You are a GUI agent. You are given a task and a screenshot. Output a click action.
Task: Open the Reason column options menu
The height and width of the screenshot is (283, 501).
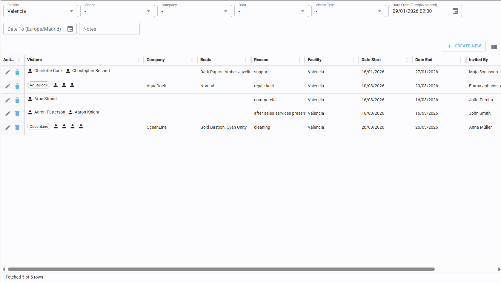[x=299, y=60]
